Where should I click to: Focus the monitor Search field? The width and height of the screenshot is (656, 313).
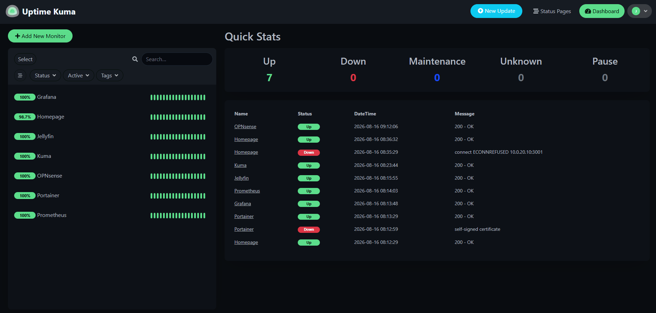tap(177, 59)
